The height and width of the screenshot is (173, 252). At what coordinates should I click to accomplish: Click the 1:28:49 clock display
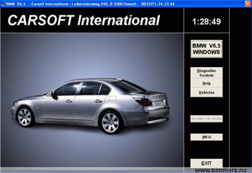[x=207, y=22]
